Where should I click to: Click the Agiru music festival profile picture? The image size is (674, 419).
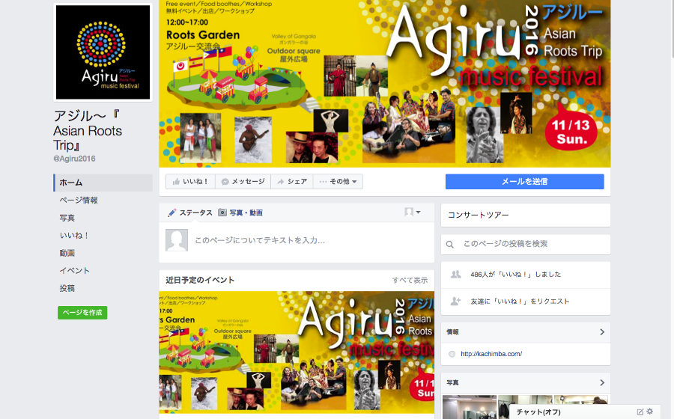pyautogui.click(x=103, y=52)
